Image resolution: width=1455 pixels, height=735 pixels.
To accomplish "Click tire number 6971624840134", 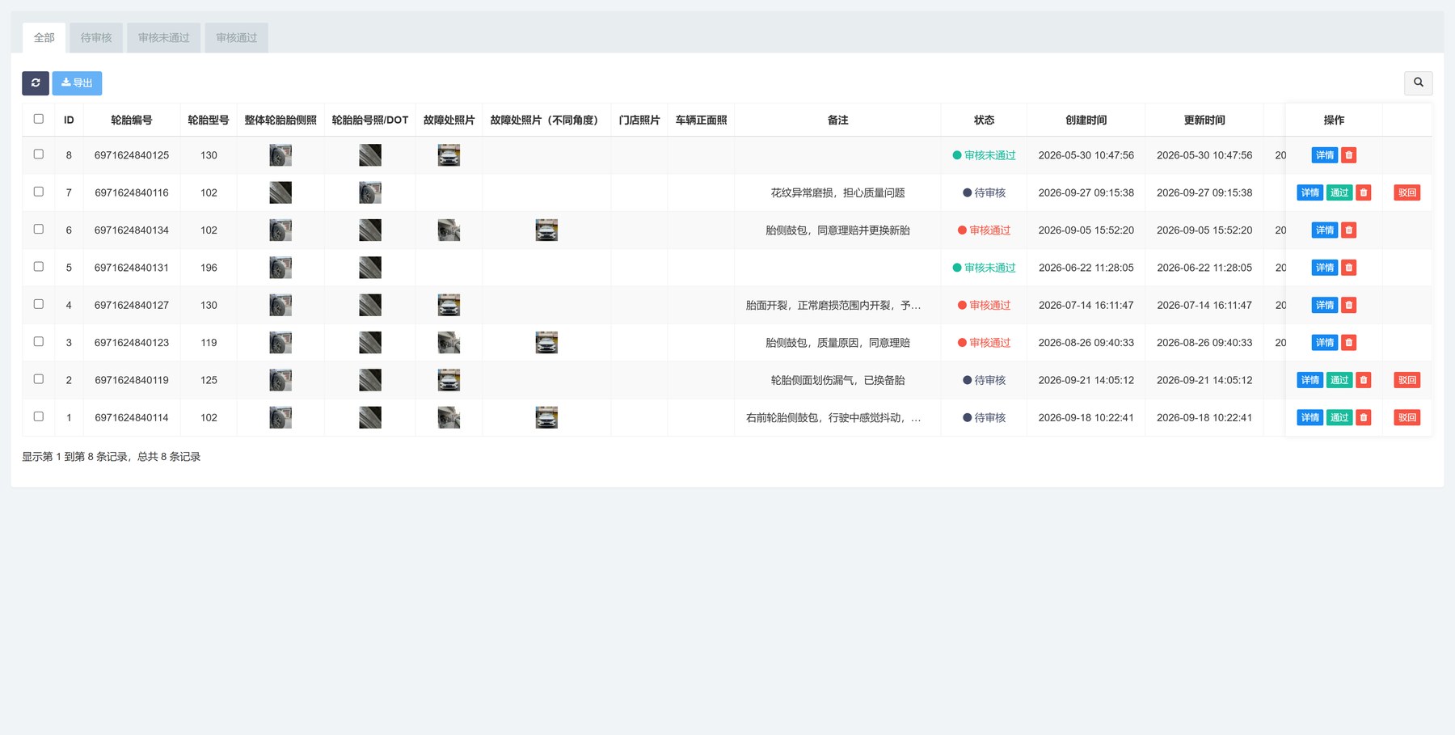I will pyautogui.click(x=132, y=230).
